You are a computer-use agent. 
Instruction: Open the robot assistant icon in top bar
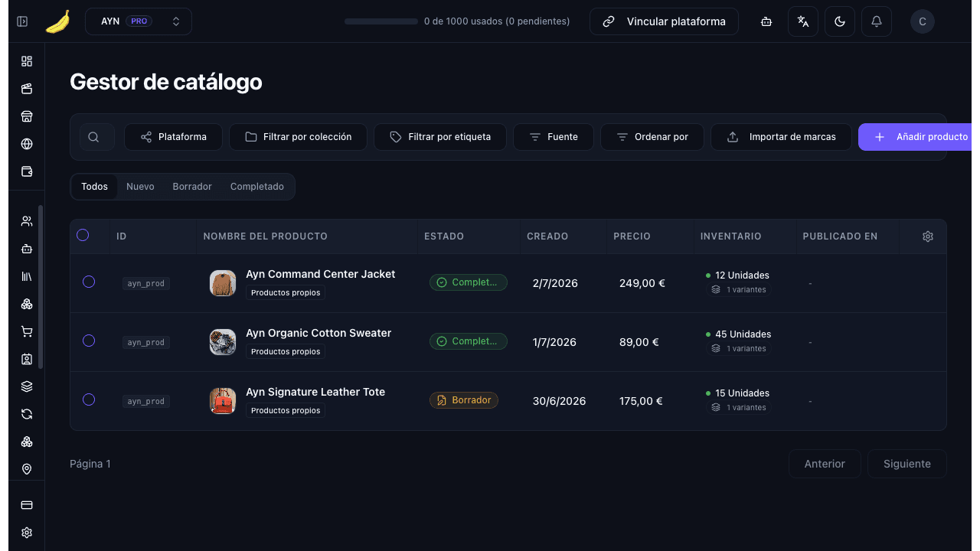(x=766, y=21)
